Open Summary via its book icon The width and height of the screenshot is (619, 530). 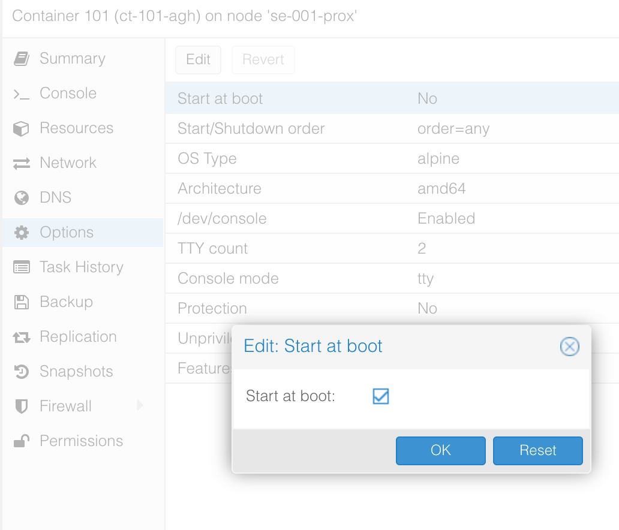(22, 59)
